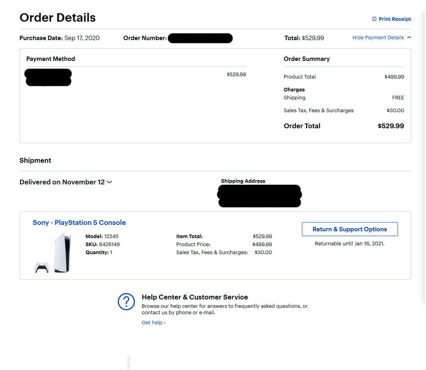Click the Purchase Date Sep 17, 2020 text
The width and height of the screenshot is (426, 370).
click(x=60, y=38)
